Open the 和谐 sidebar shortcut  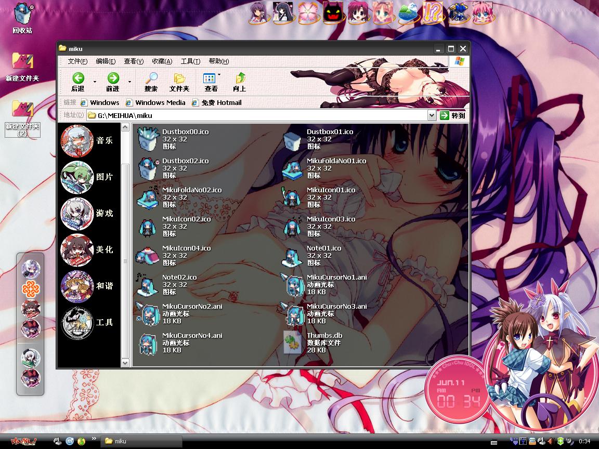[87, 286]
